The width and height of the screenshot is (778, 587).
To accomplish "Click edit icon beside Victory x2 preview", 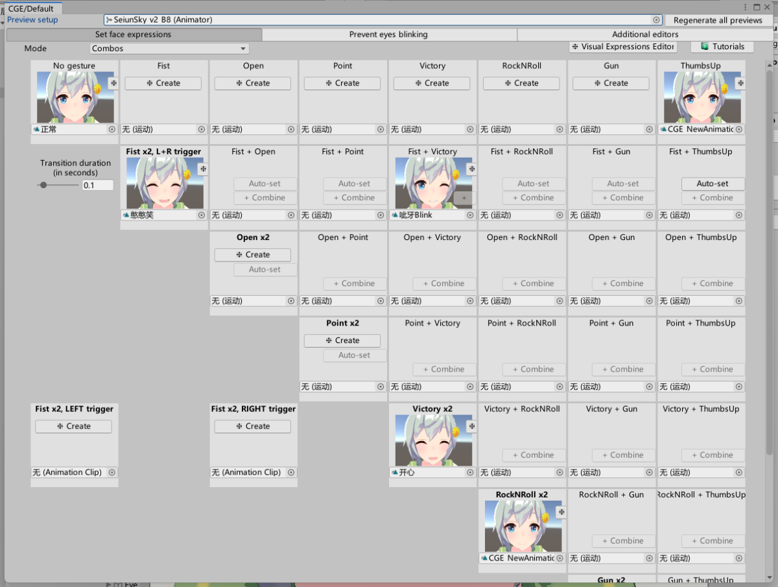I will [471, 426].
